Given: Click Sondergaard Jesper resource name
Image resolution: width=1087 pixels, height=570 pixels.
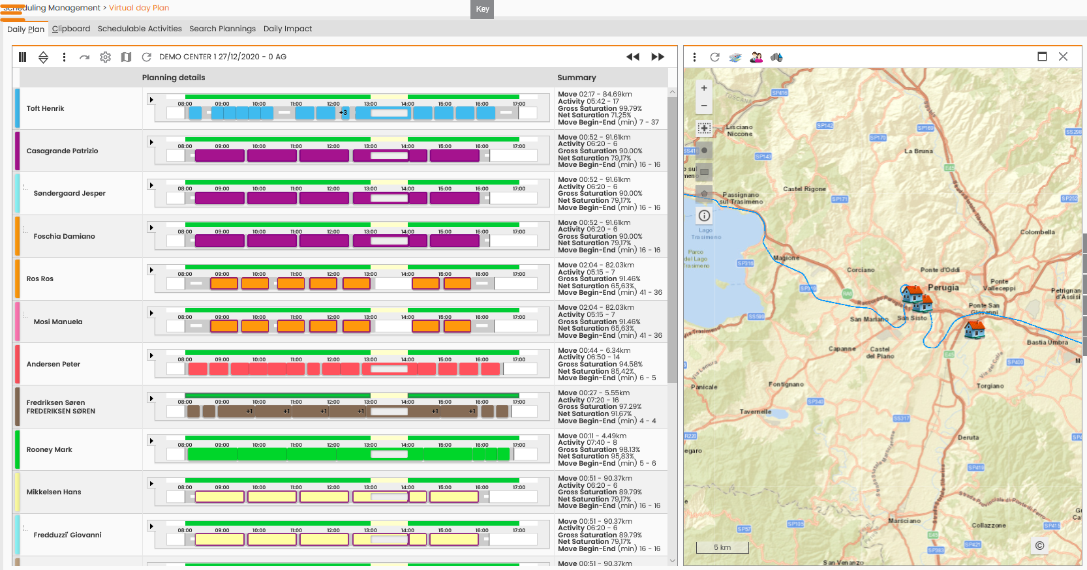Looking at the screenshot, I should pos(69,193).
